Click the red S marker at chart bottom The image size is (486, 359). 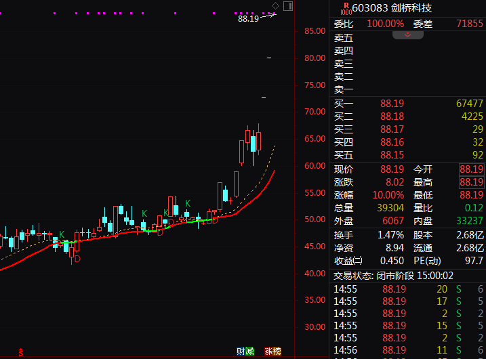20,352
